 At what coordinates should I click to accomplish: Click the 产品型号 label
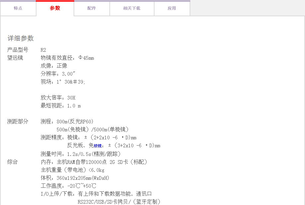coord(18,50)
